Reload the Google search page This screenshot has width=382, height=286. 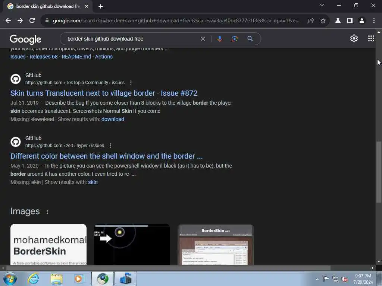(32, 21)
